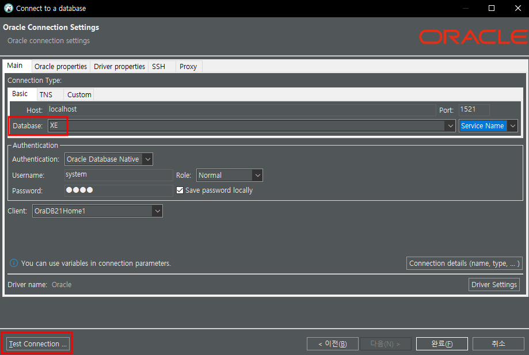Screen dimensions: 529x355
Task: Click the 이전(B) back button
Action: pyautogui.click(x=332, y=344)
